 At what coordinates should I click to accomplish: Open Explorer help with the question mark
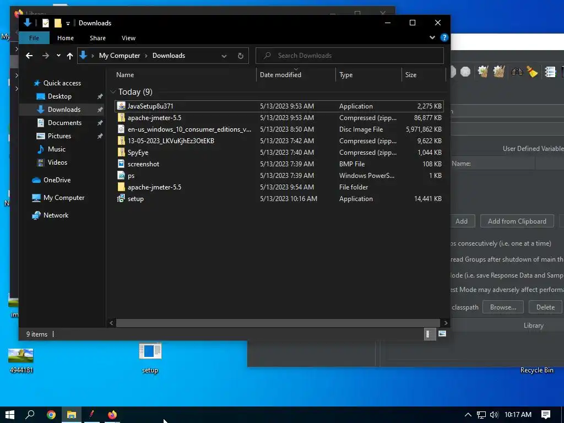(444, 37)
